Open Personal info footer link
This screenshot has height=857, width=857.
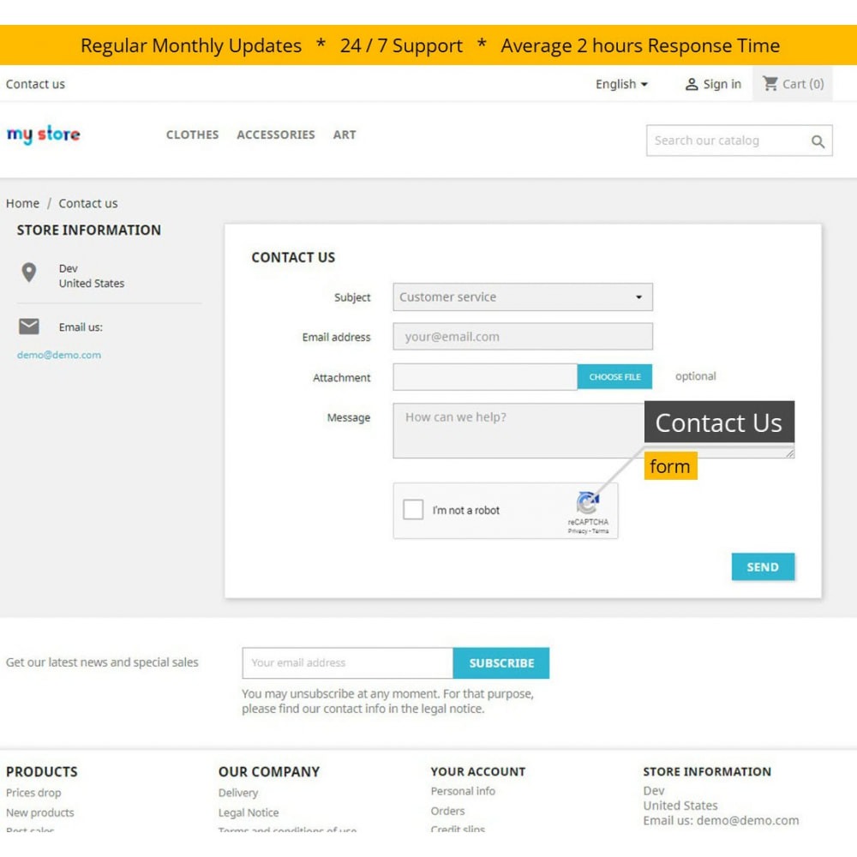tap(463, 791)
